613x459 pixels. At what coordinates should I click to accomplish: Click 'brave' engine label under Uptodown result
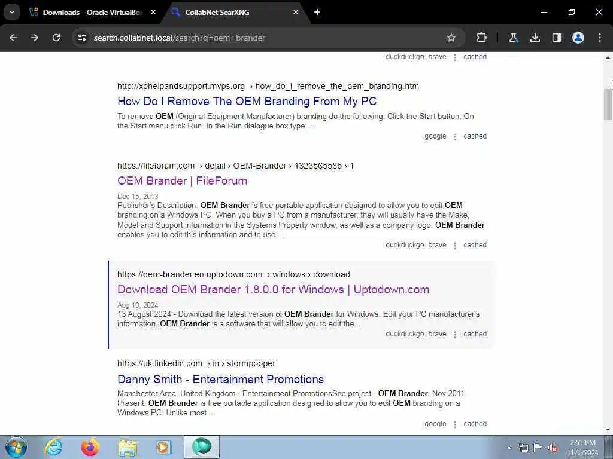tap(437, 334)
